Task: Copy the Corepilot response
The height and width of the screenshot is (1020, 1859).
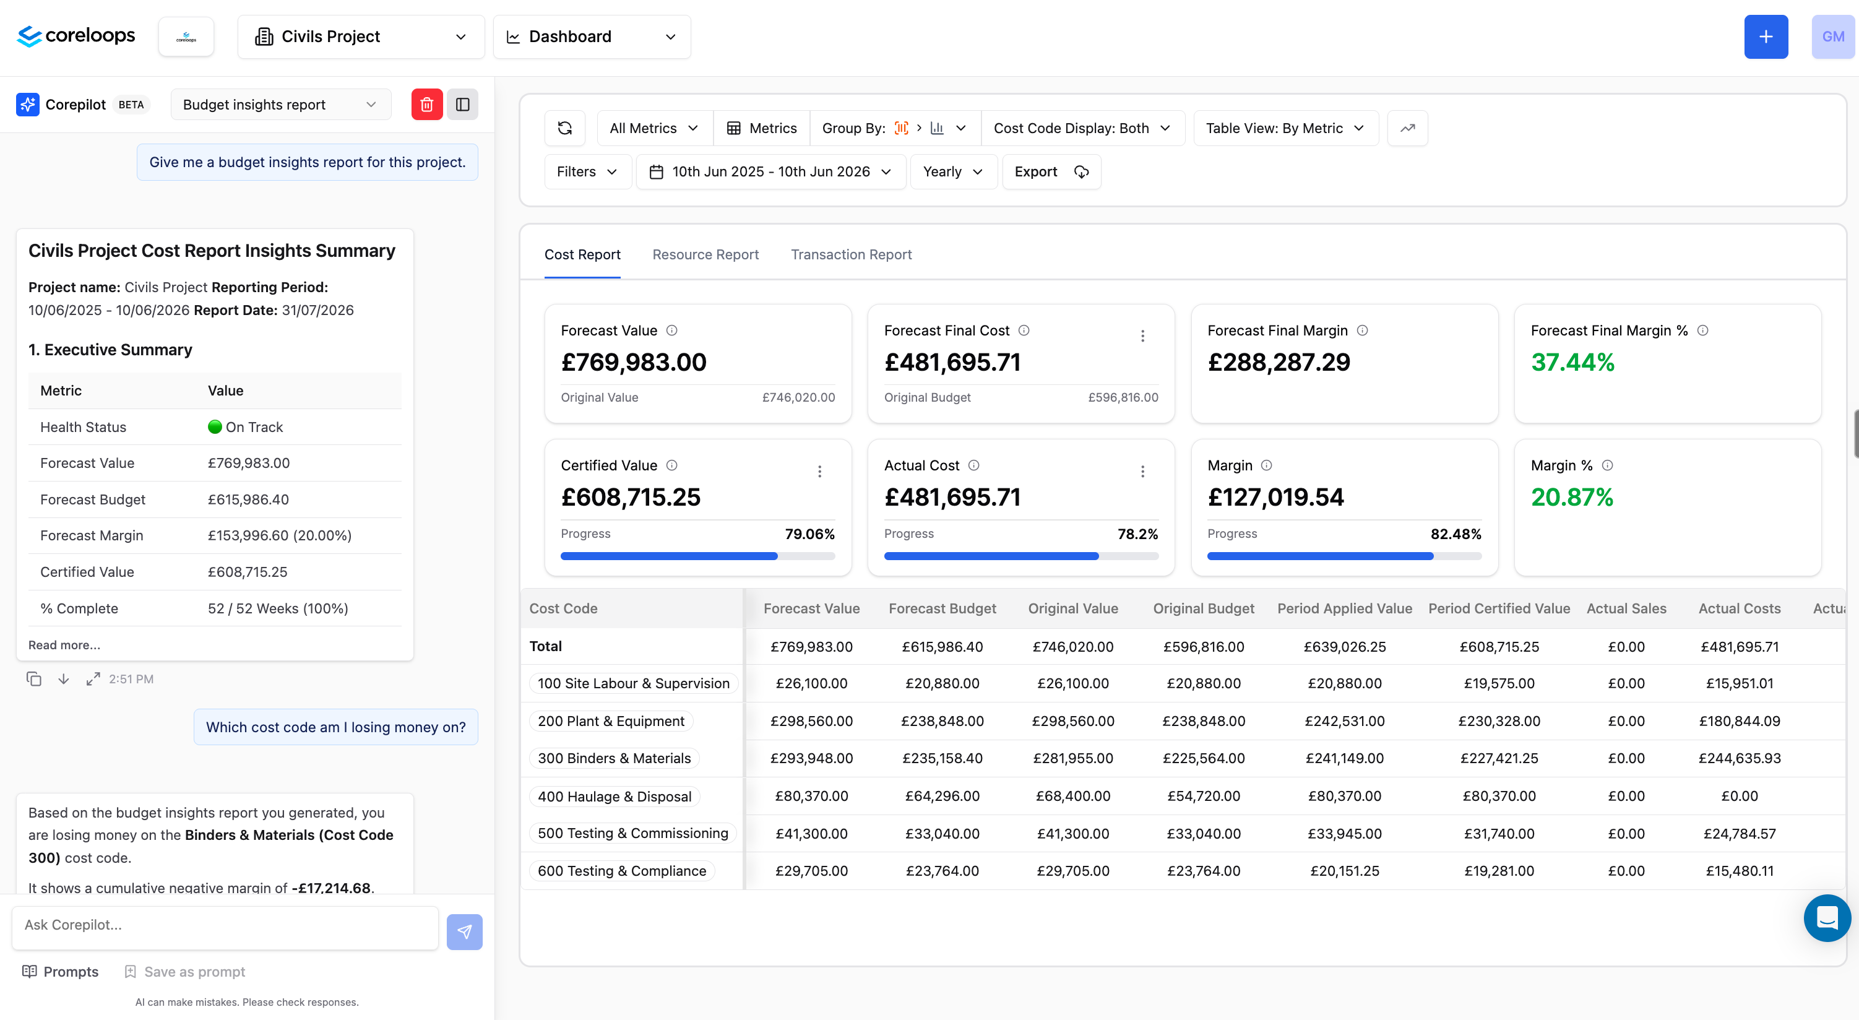Action: (x=34, y=678)
